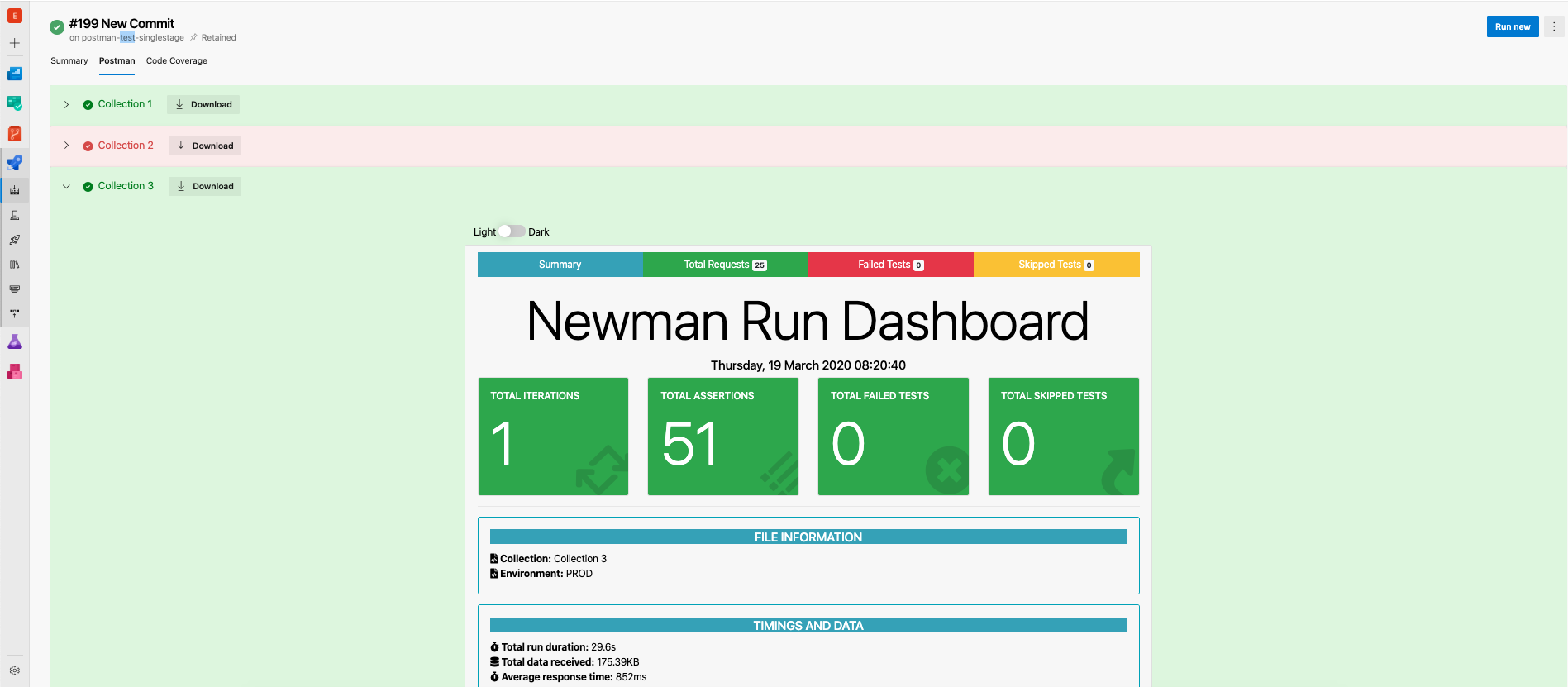Viewport: 1568px width, 687px height.
Task: Open Task groups icon in sidebar
Action: [x=15, y=289]
